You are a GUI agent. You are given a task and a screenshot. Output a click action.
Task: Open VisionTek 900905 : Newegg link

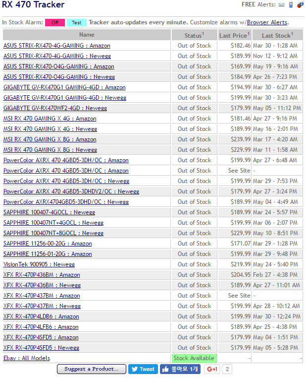click(39, 264)
